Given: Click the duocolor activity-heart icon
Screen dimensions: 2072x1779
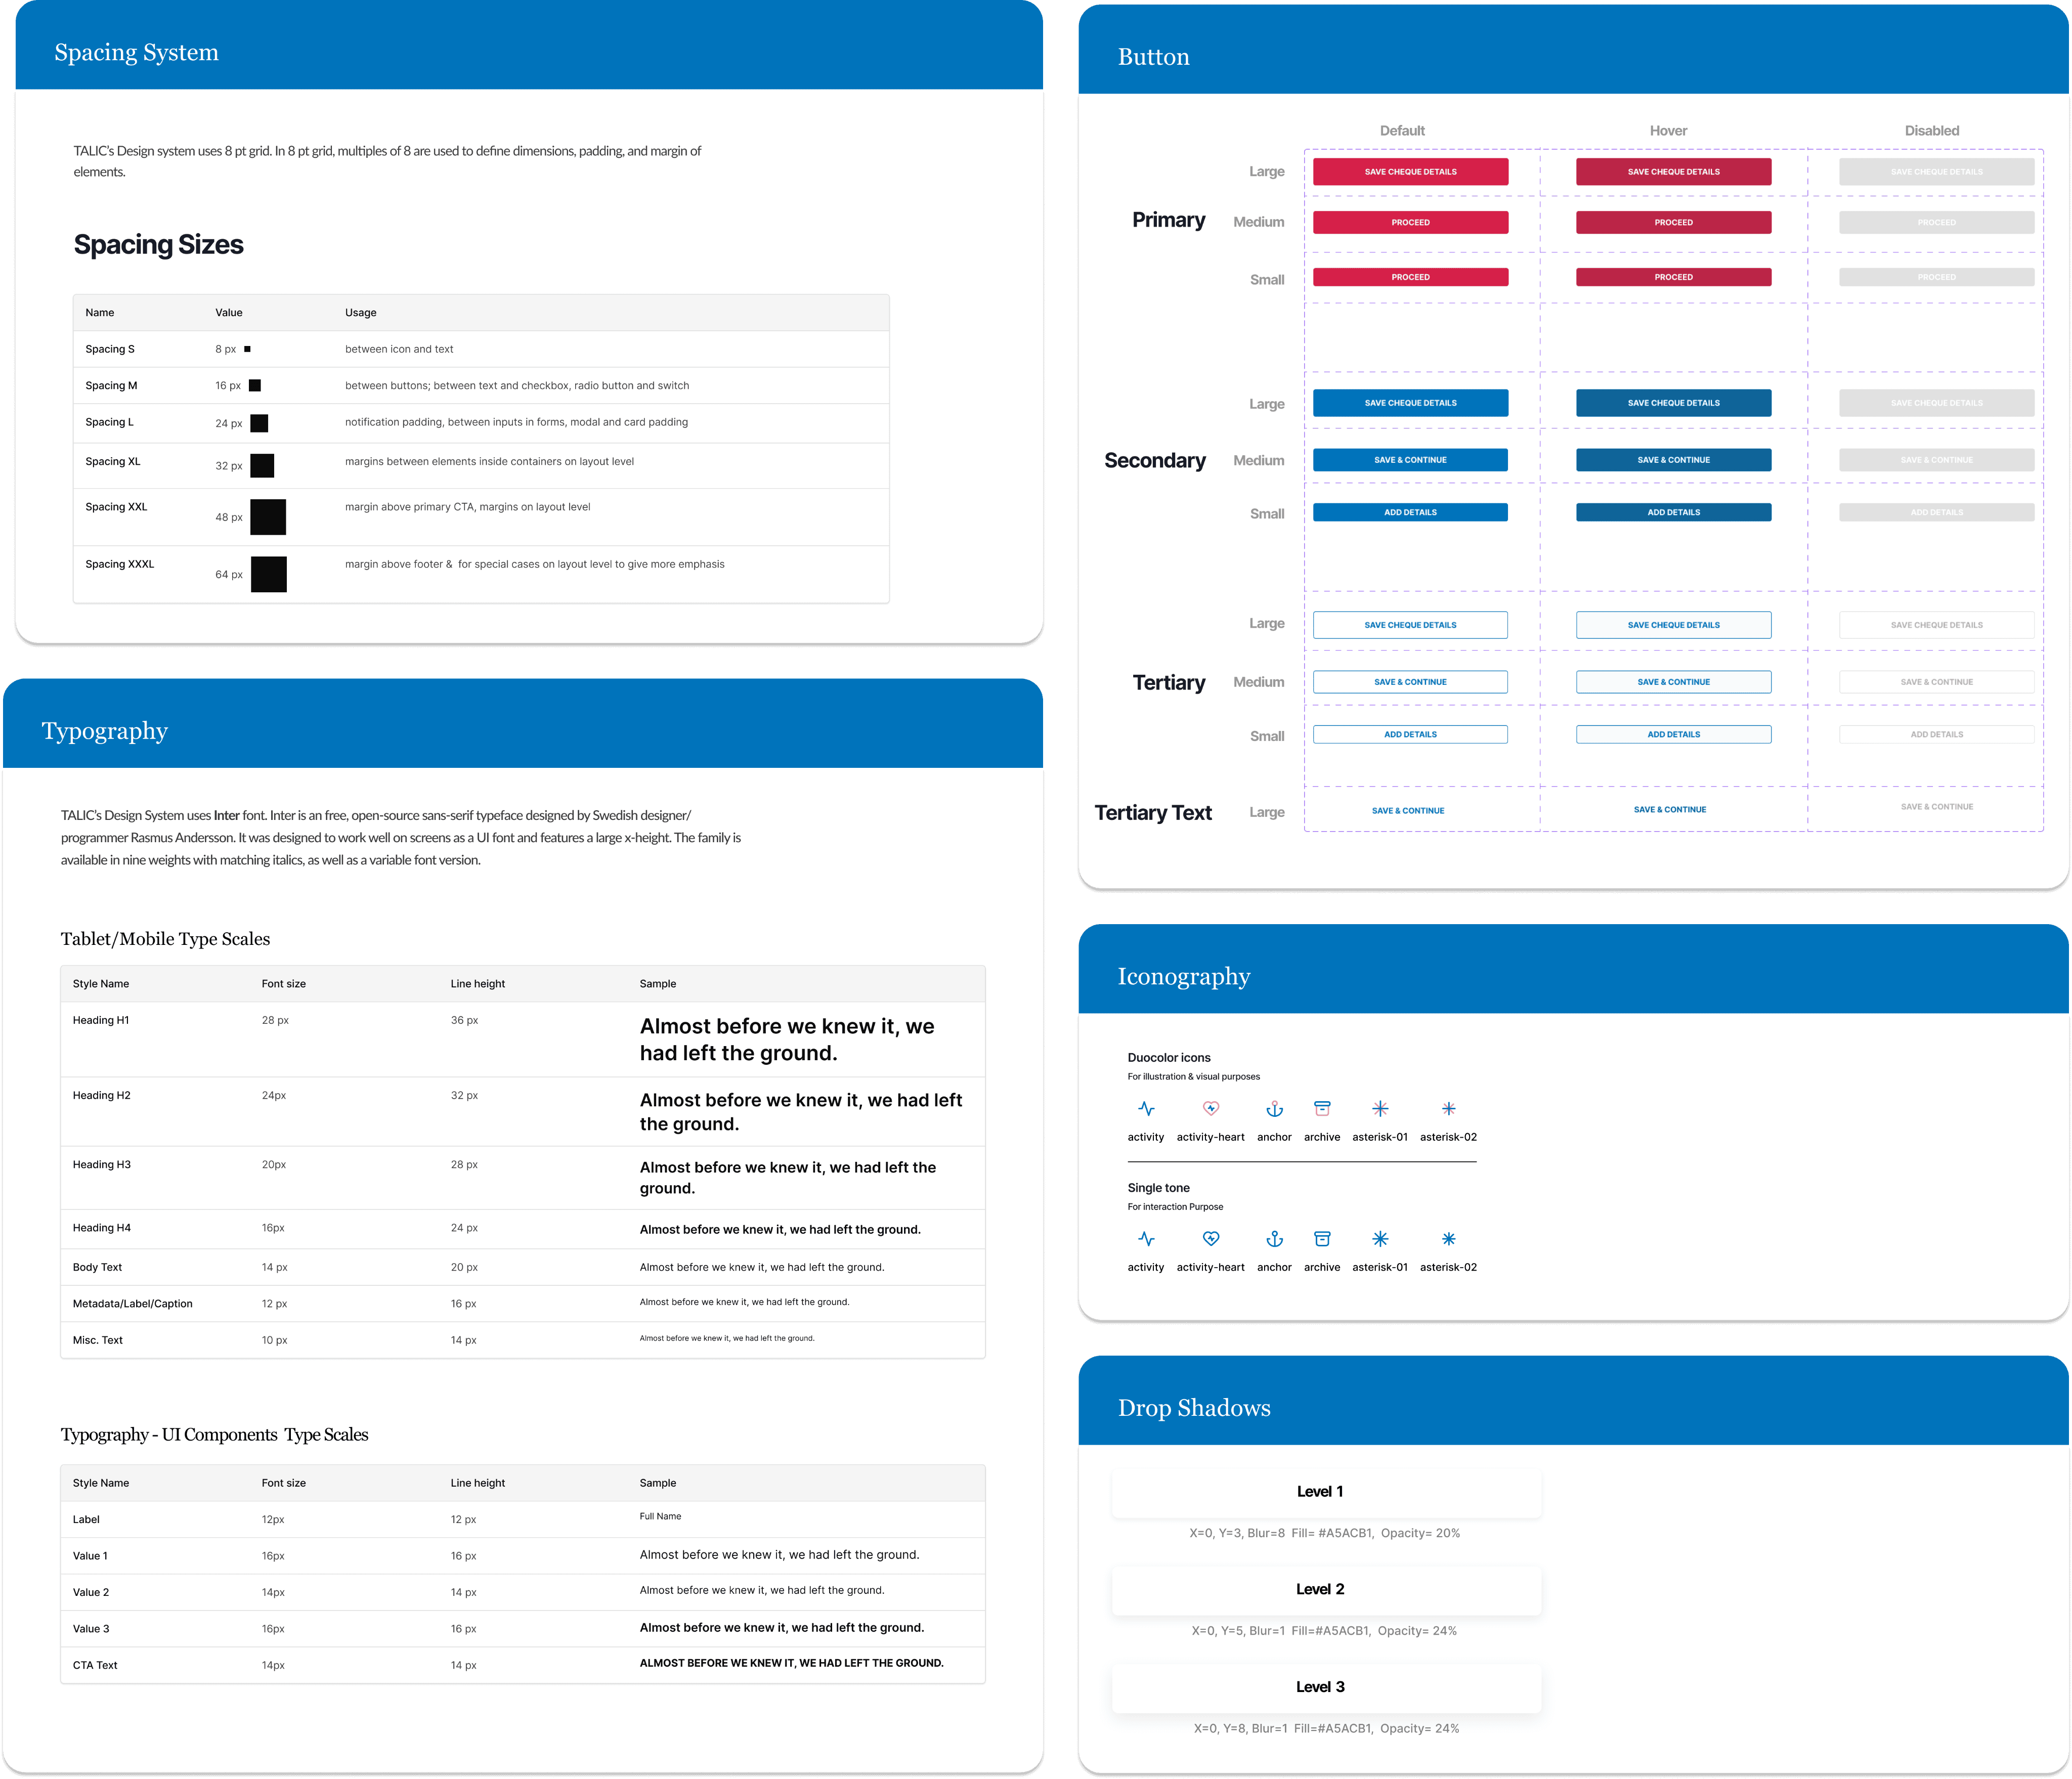Looking at the screenshot, I should [x=1210, y=1108].
